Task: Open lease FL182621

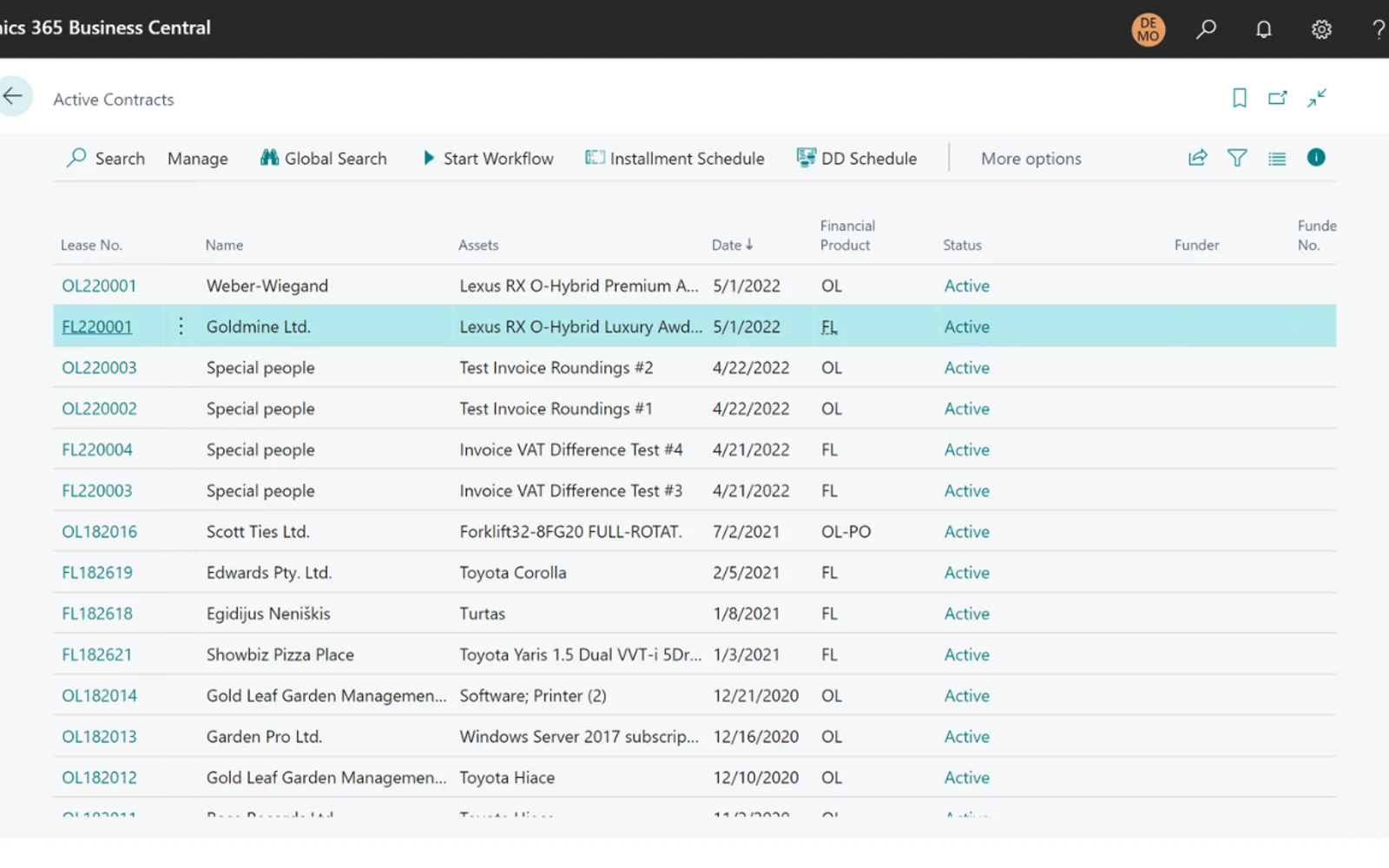Action: click(96, 654)
